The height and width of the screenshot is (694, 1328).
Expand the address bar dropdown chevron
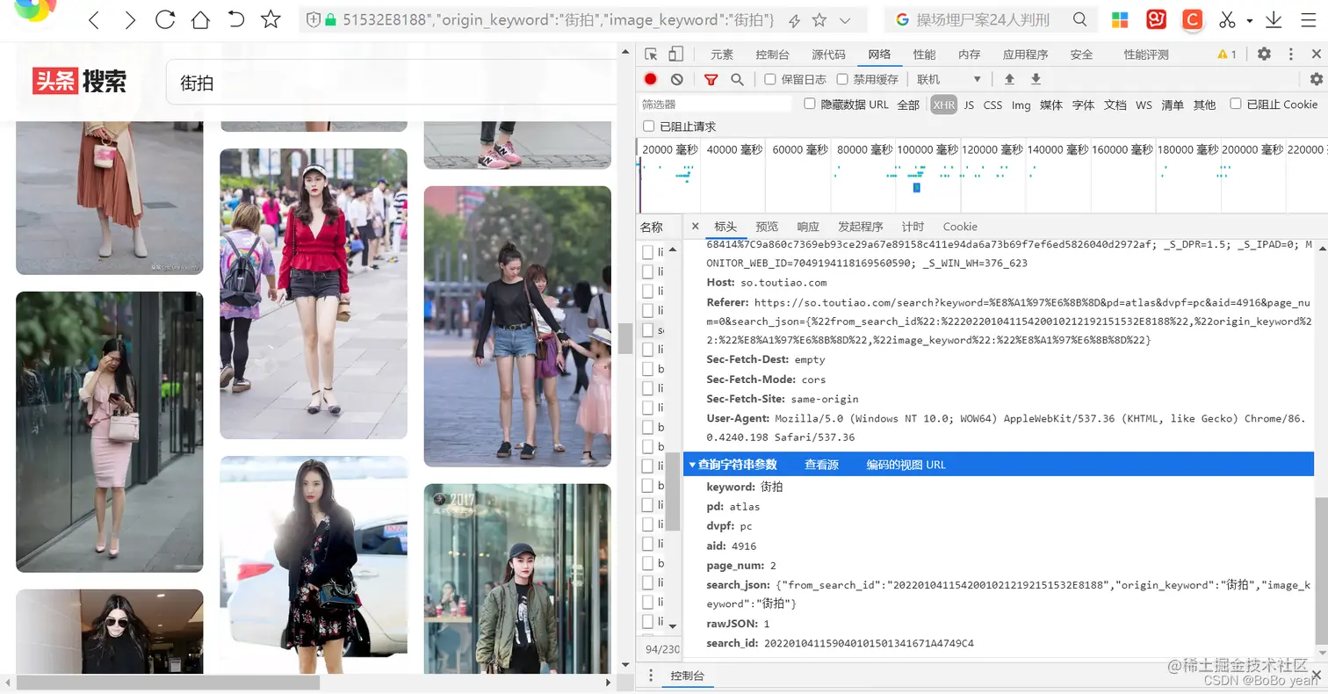pos(845,20)
